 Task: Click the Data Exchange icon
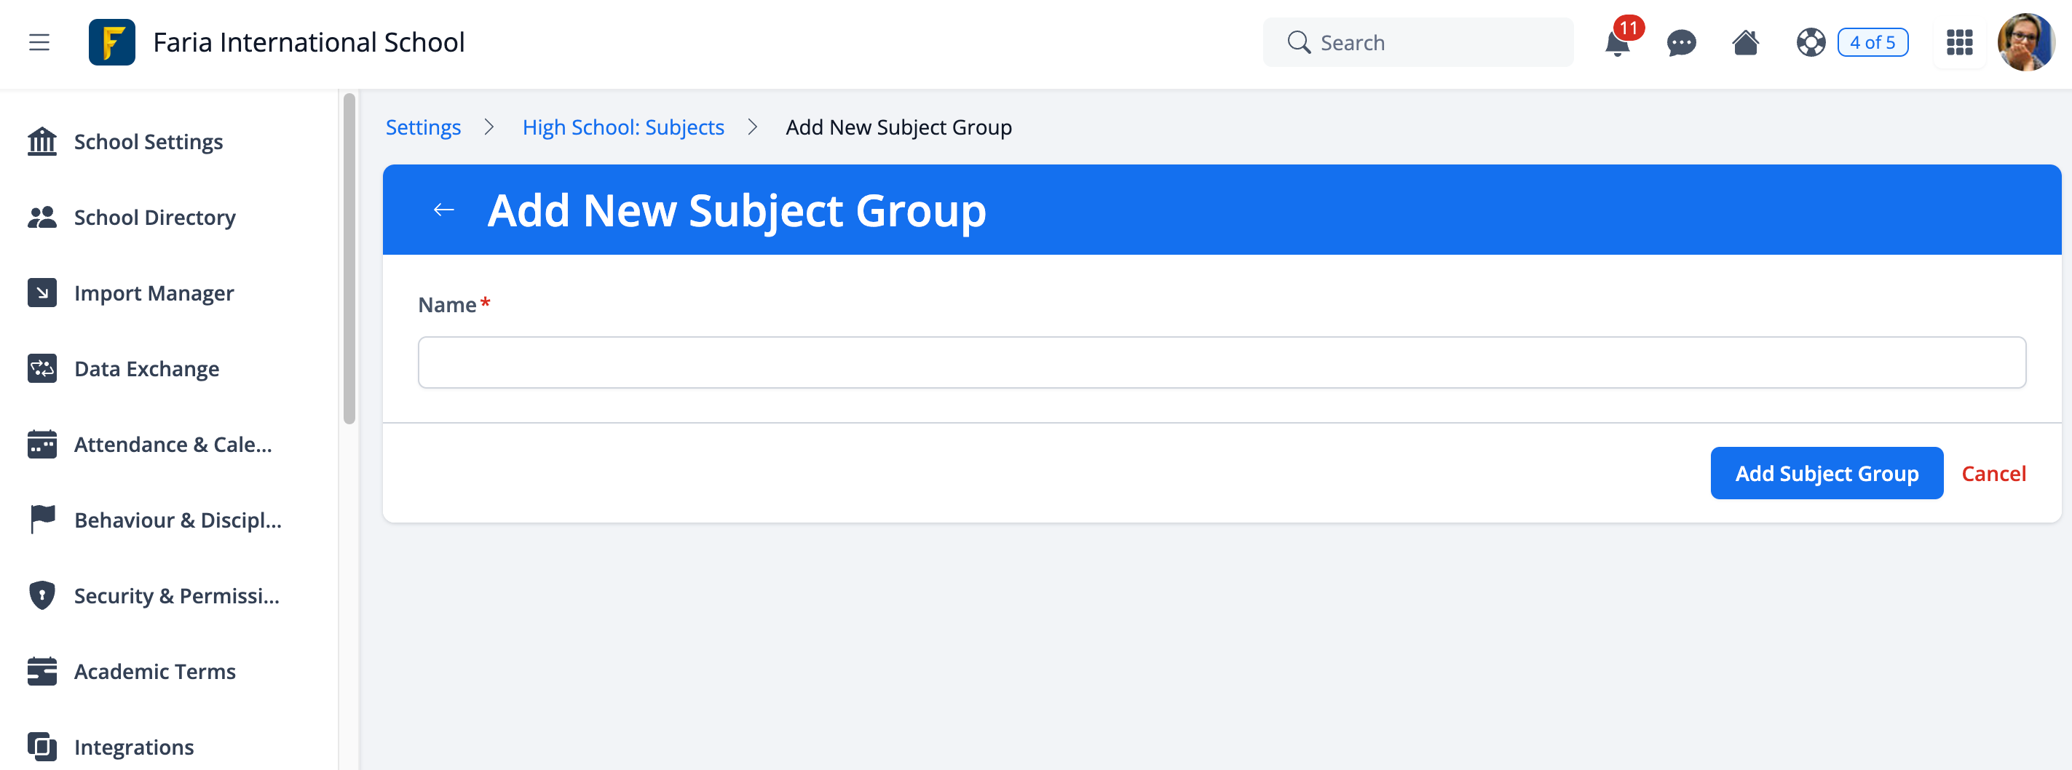coord(41,368)
